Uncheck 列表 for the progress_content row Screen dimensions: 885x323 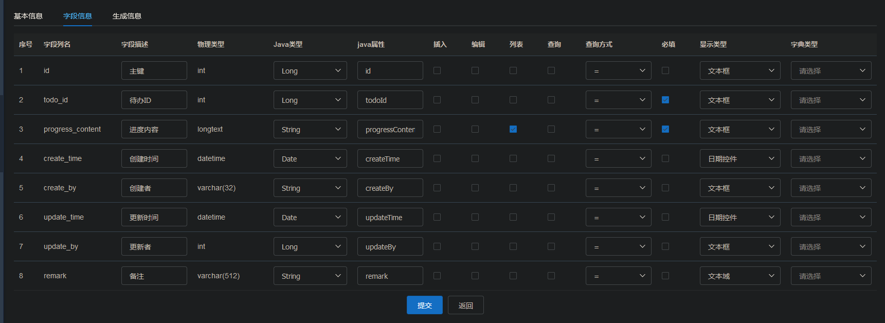(513, 129)
